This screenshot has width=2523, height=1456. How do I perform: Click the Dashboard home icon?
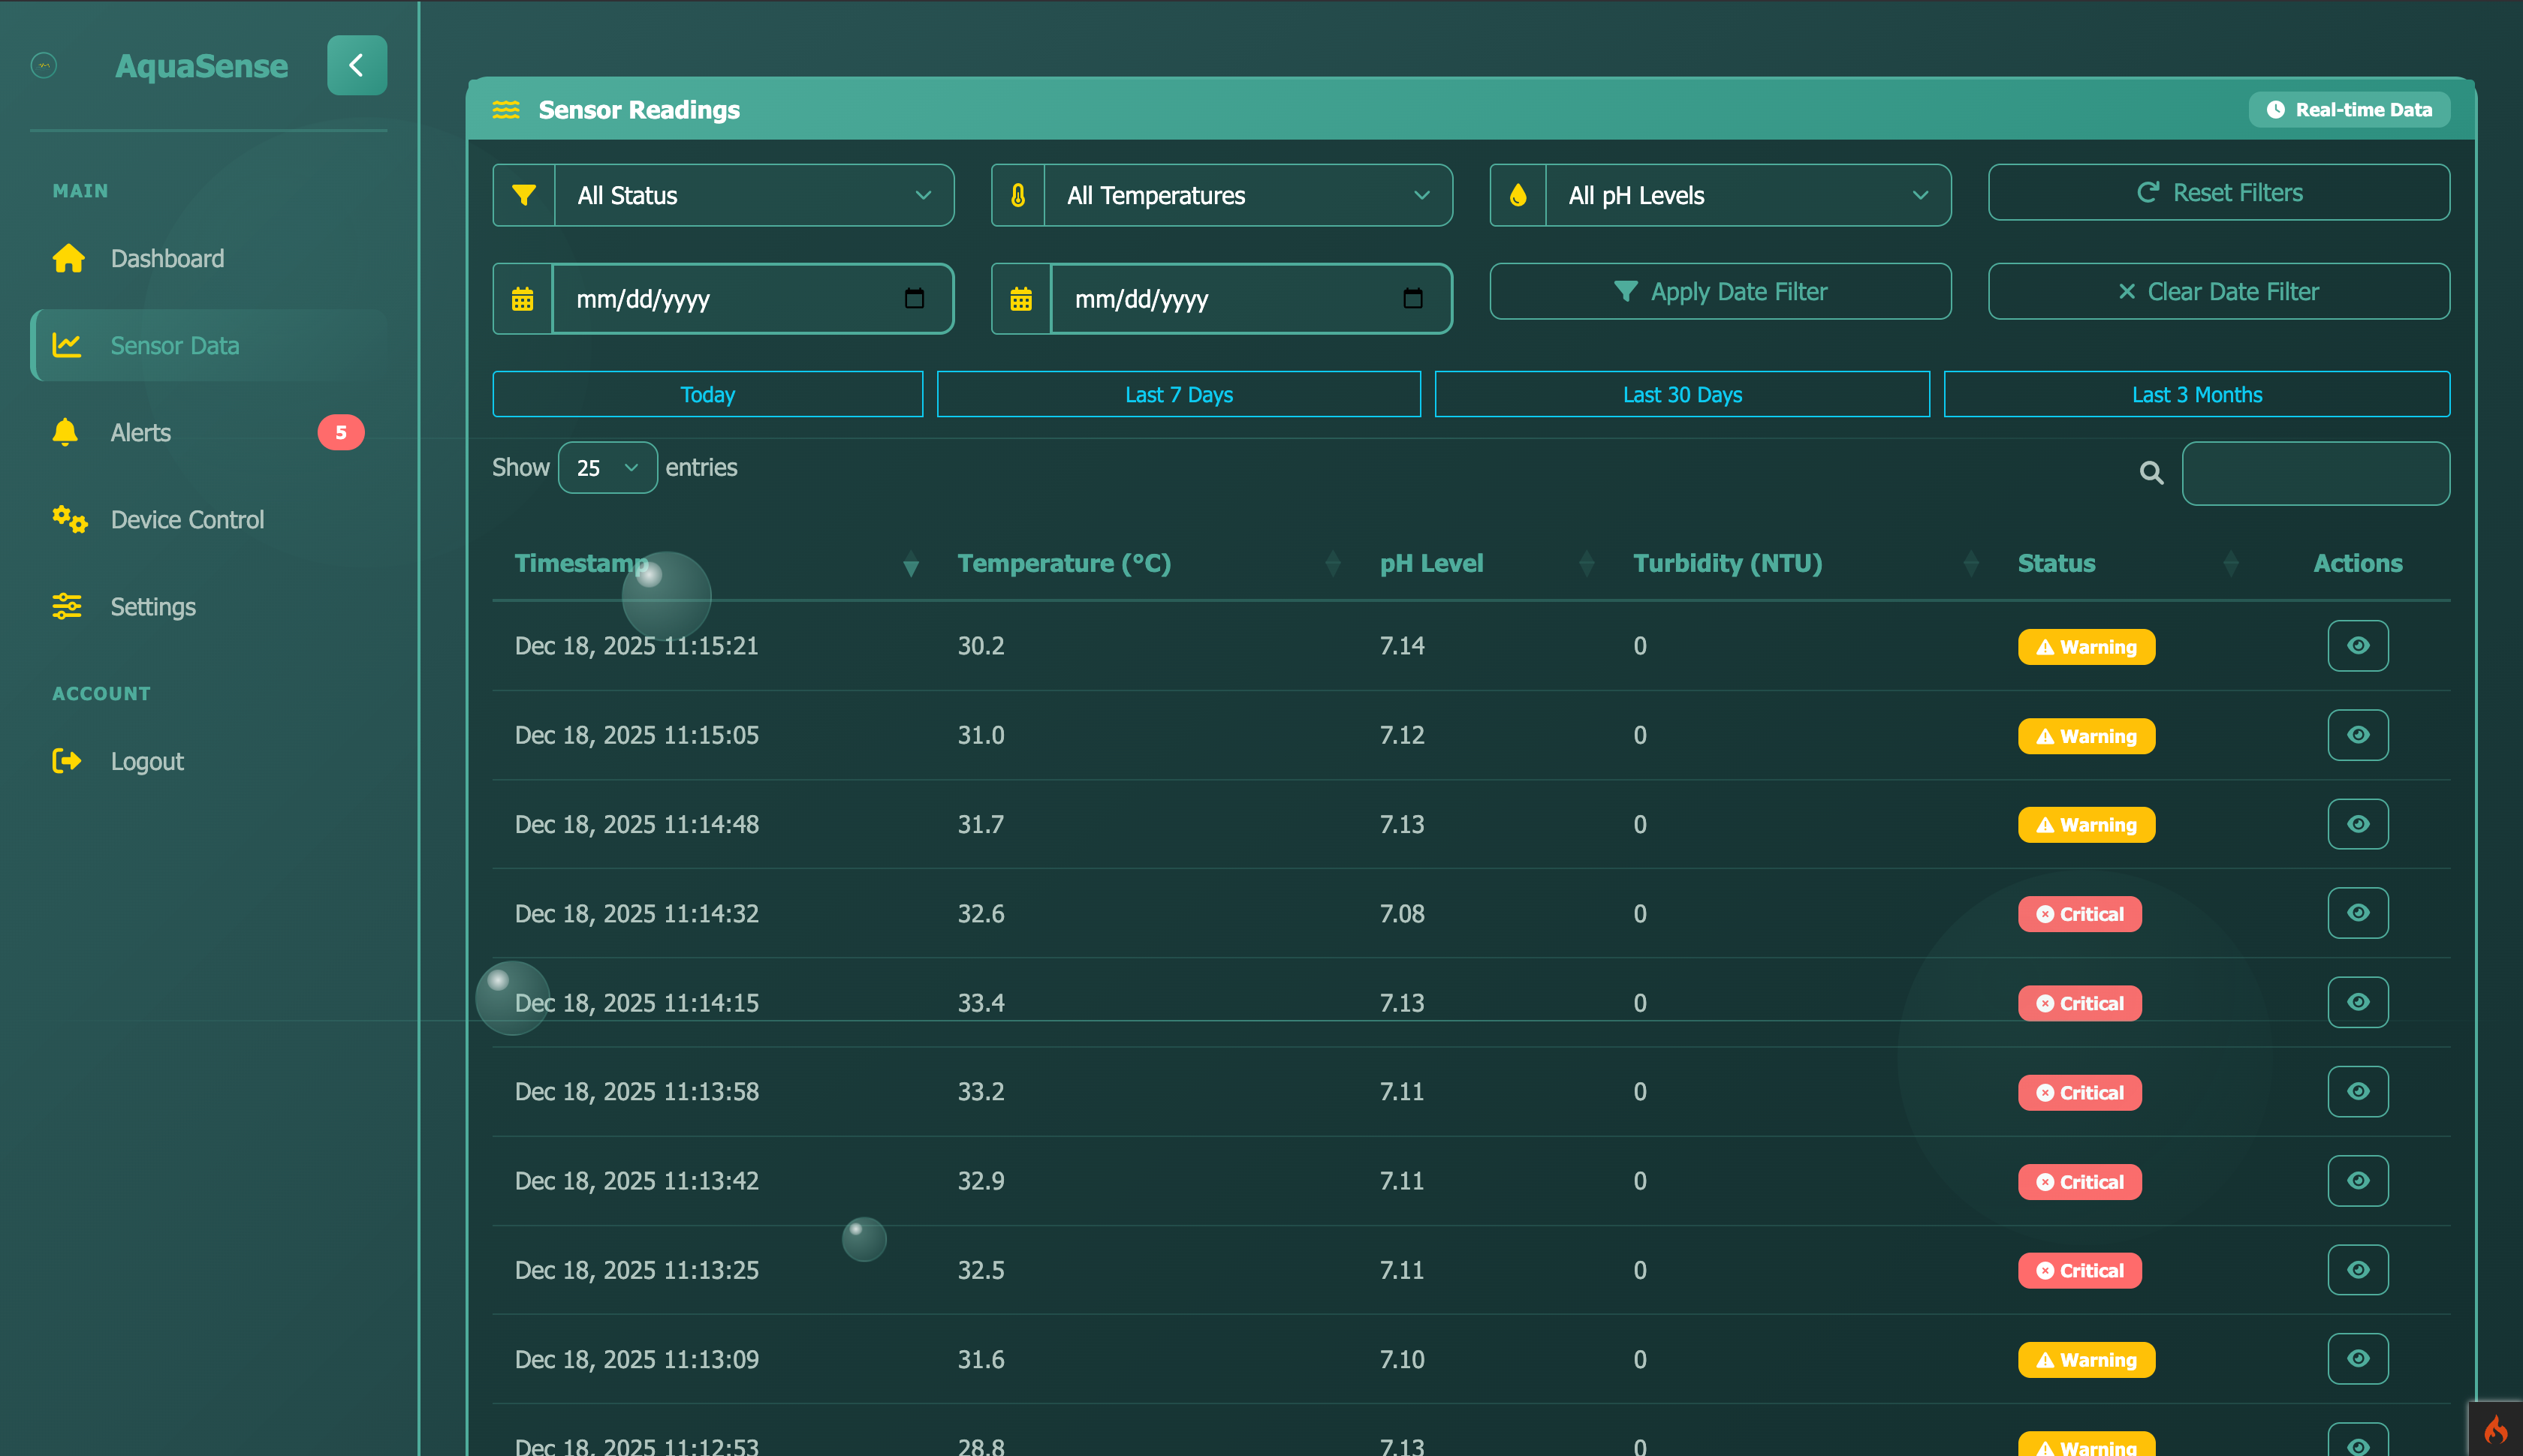point(68,259)
